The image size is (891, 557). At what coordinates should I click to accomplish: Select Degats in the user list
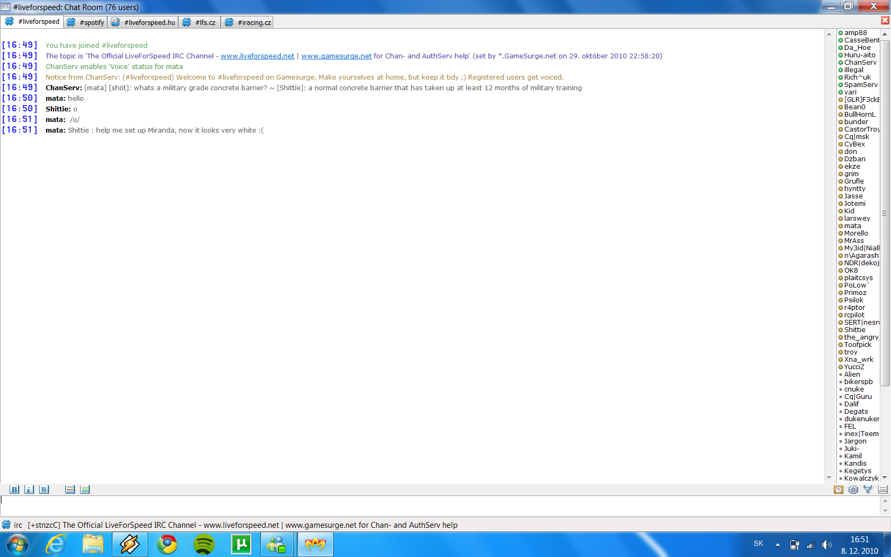857,412
